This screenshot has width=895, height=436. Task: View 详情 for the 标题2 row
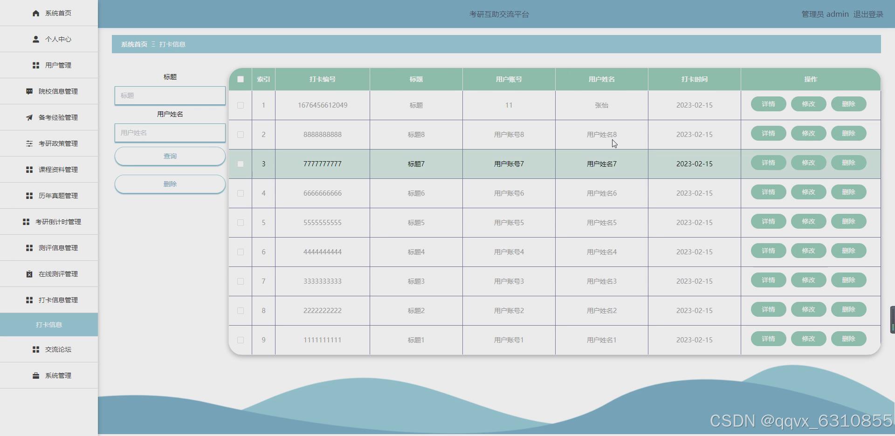click(768, 309)
